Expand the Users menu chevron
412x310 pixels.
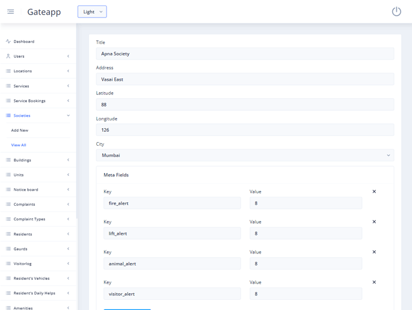coord(69,56)
